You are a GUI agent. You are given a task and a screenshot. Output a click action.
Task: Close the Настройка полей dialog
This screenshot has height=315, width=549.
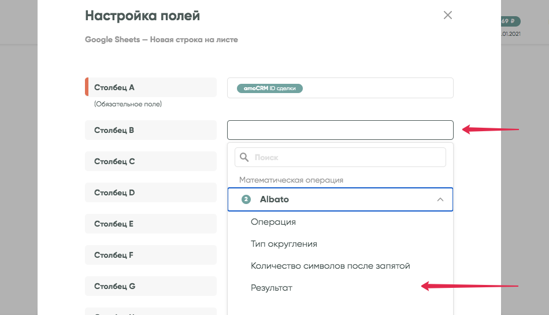click(447, 16)
